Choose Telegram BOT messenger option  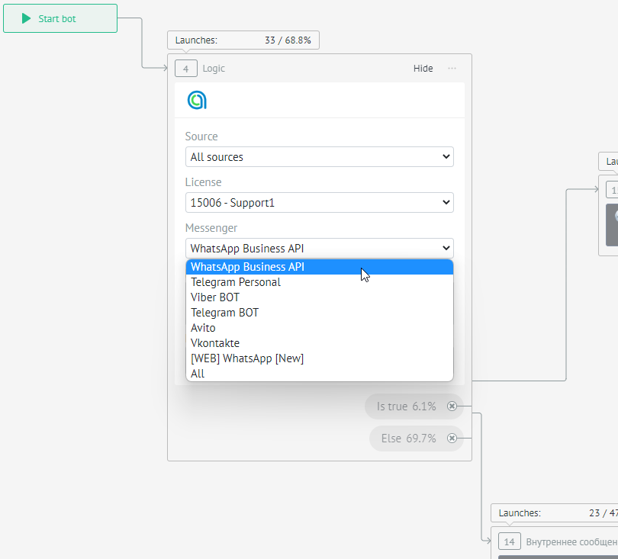[224, 313]
